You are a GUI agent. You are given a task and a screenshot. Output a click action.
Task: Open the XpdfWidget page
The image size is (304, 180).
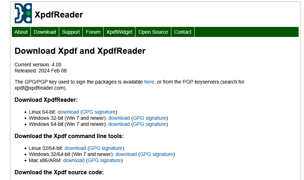tap(119, 32)
